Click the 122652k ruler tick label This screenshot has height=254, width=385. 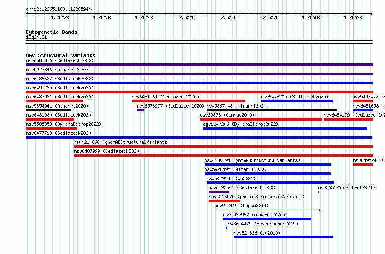(x=60, y=17)
